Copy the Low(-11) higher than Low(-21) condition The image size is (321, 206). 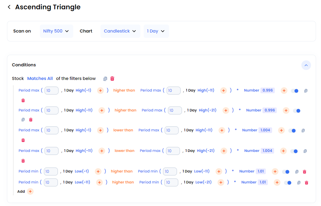(x=299, y=183)
